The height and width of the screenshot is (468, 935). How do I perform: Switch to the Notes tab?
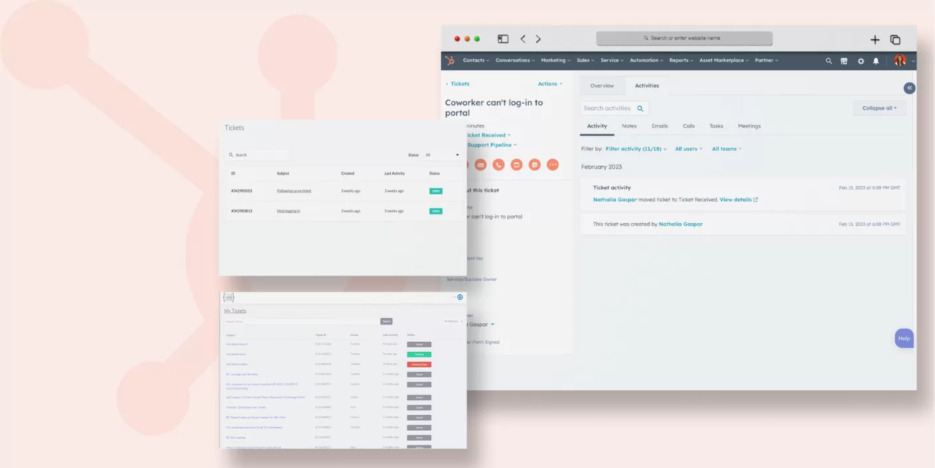pos(629,126)
